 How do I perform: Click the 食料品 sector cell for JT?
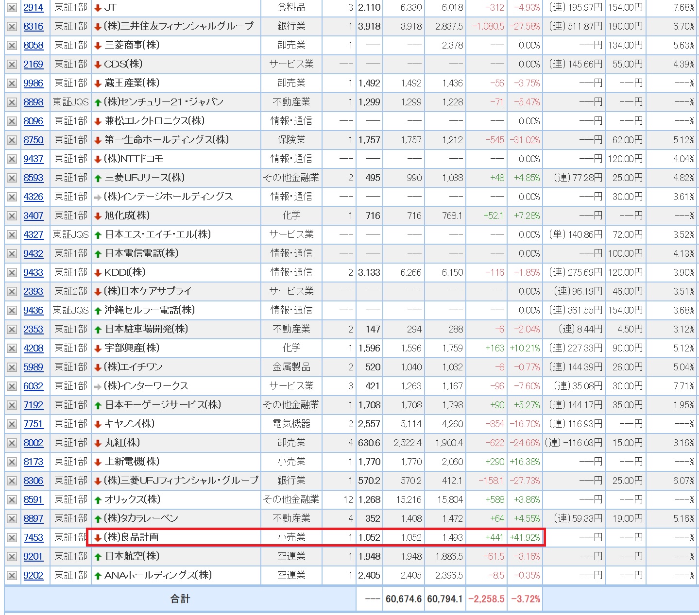click(291, 7)
